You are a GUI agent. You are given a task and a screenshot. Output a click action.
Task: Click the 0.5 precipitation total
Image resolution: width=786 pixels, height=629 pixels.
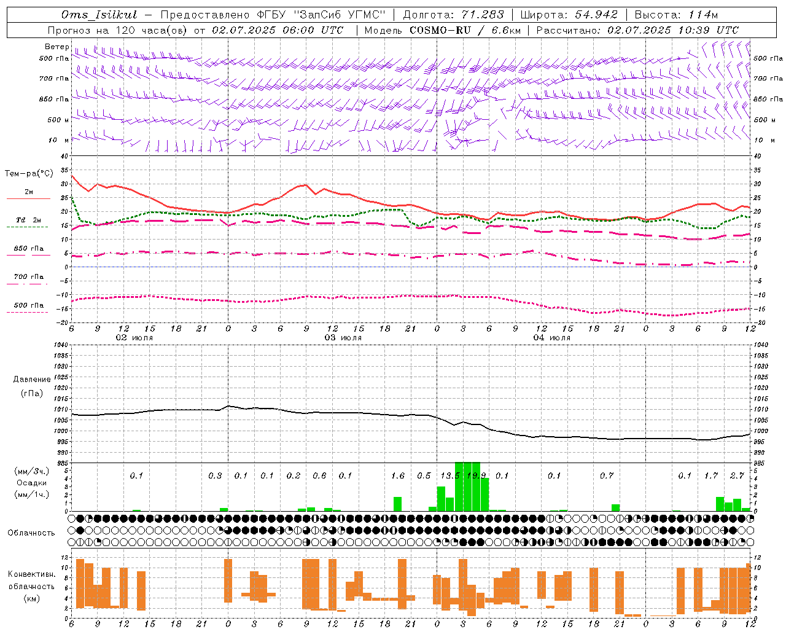[x=424, y=475]
